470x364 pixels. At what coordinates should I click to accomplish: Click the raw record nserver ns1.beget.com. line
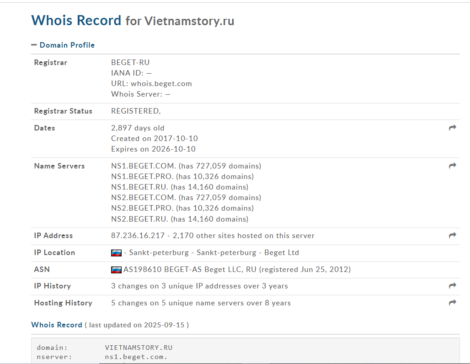(x=102, y=357)
